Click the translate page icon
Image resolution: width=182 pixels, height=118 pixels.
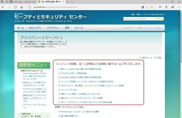143,7
